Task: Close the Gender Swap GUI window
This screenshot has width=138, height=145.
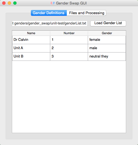Action: (4, 3)
